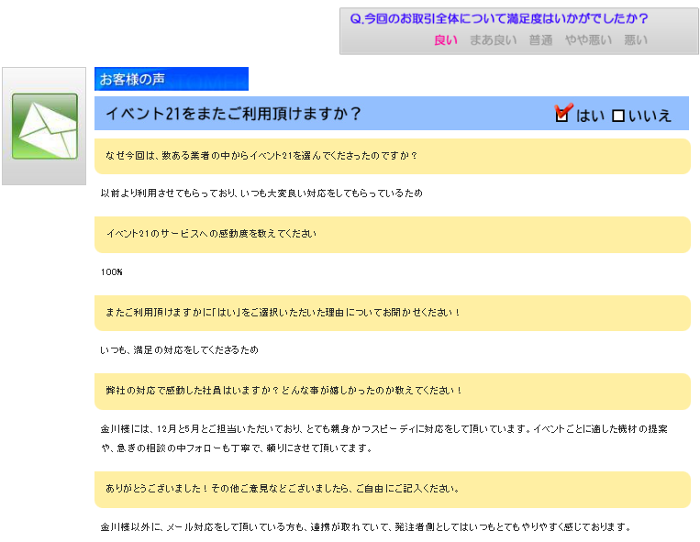Click the green envelope mail icon

coord(44,127)
